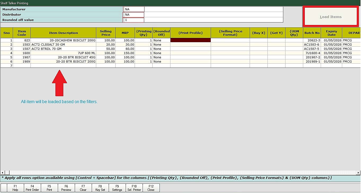Open F8 Key Set
The height and width of the screenshot is (193, 361).
click(100, 188)
